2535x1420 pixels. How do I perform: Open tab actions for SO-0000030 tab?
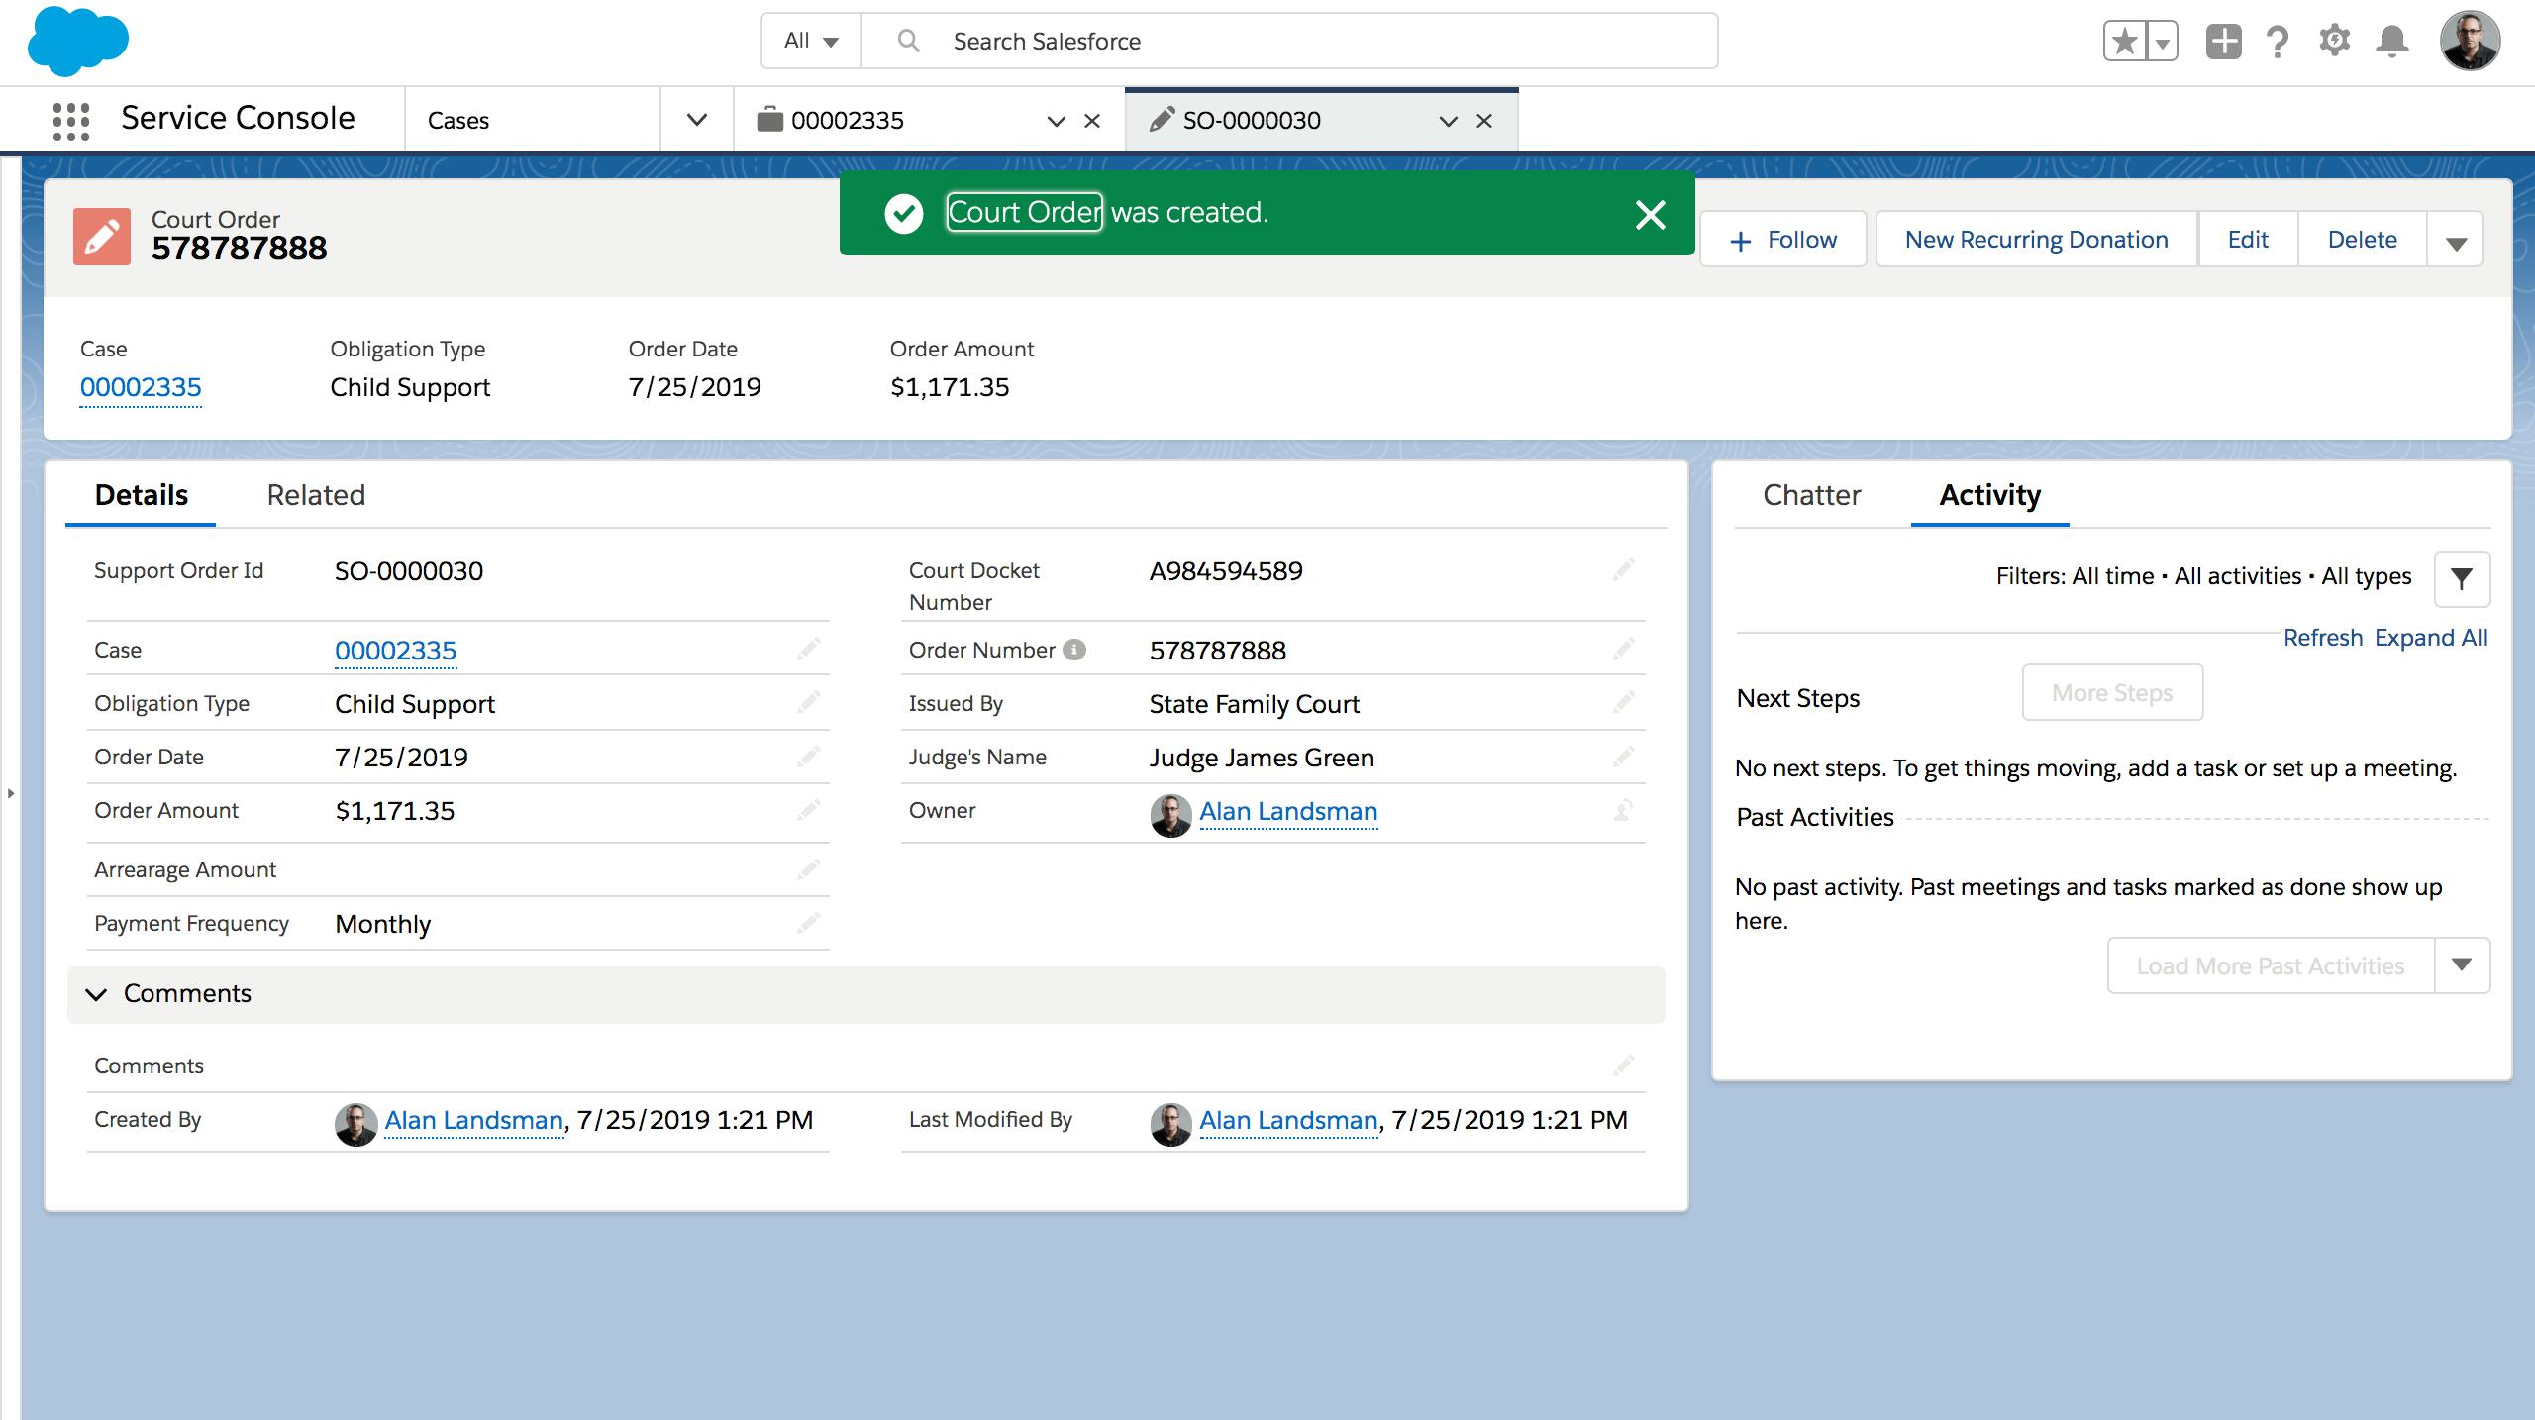(1448, 121)
